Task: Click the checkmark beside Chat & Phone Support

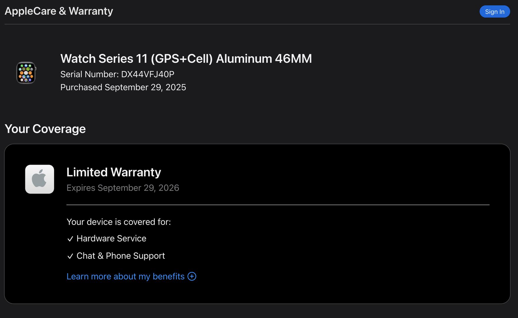Action: click(x=70, y=256)
